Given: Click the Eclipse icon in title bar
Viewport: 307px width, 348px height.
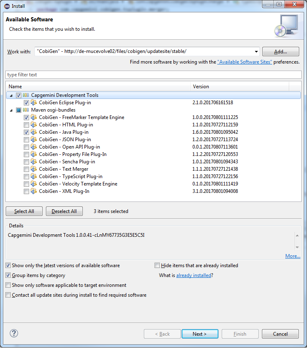Looking at the screenshot, I should point(7,6).
